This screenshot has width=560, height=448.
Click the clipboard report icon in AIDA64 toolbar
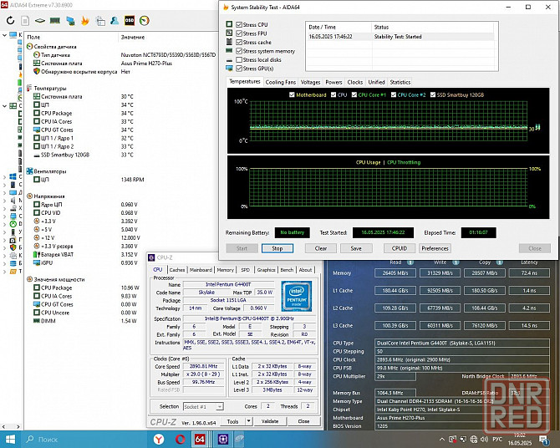100,21
